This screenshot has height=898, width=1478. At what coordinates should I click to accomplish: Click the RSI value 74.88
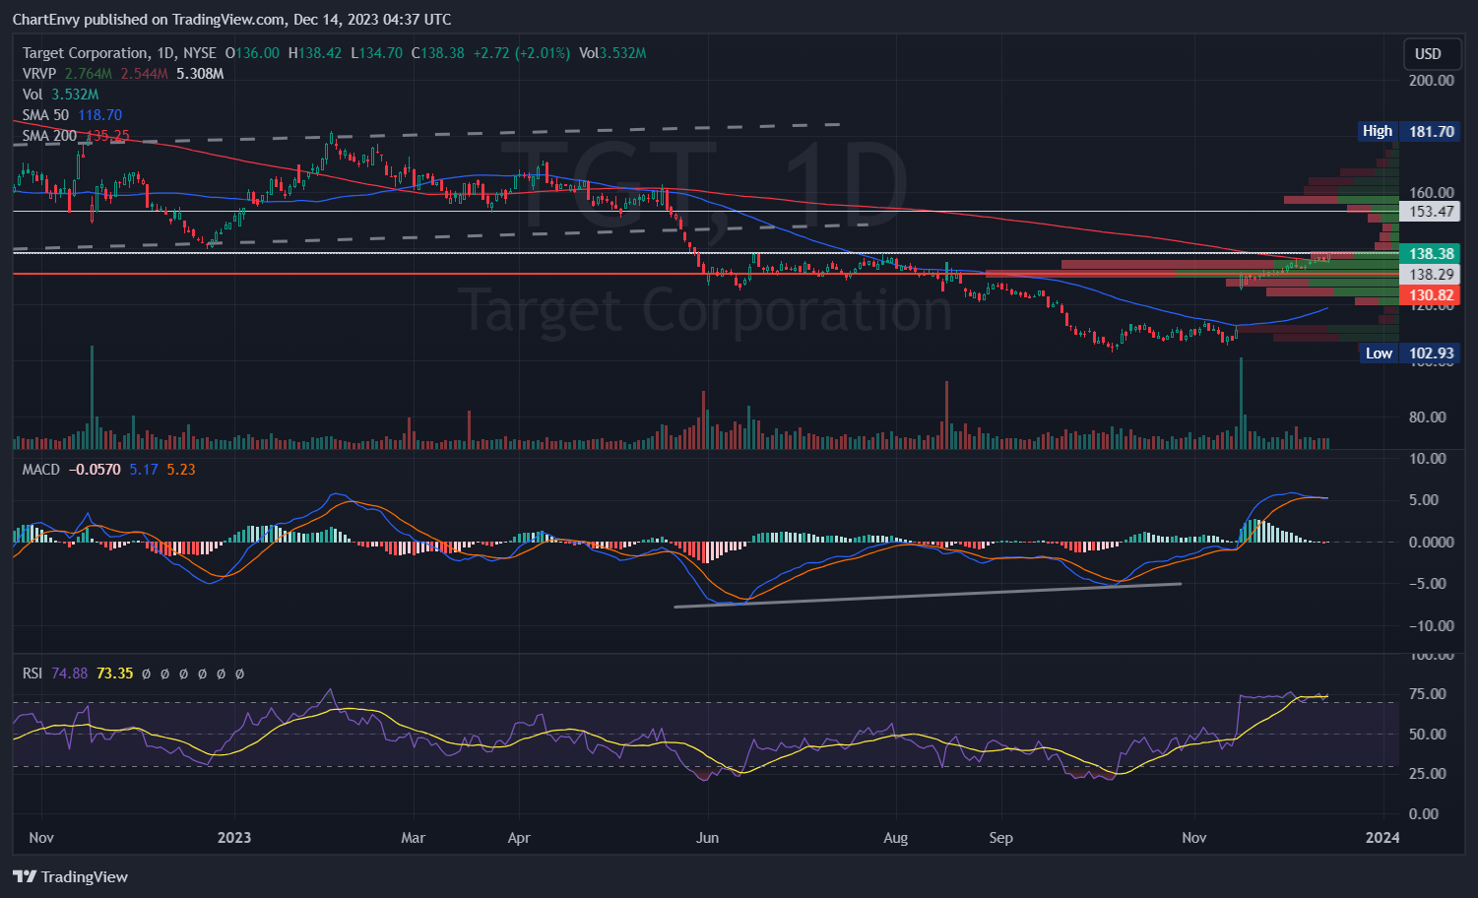pos(69,673)
